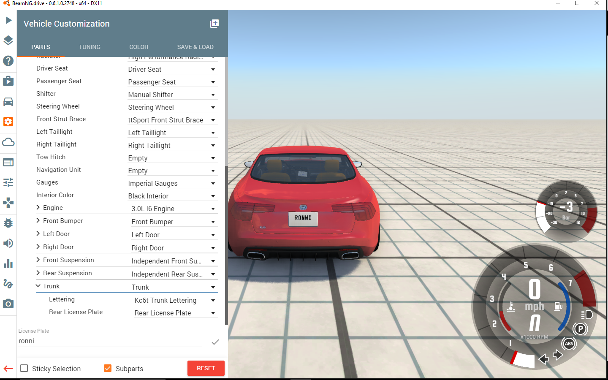Collapse the Trunk subparts
The height and width of the screenshot is (380, 608).
click(38, 286)
